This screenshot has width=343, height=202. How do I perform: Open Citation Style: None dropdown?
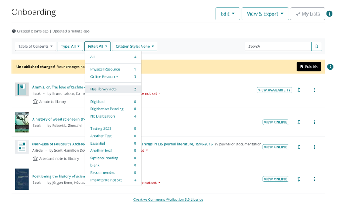(x=135, y=47)
